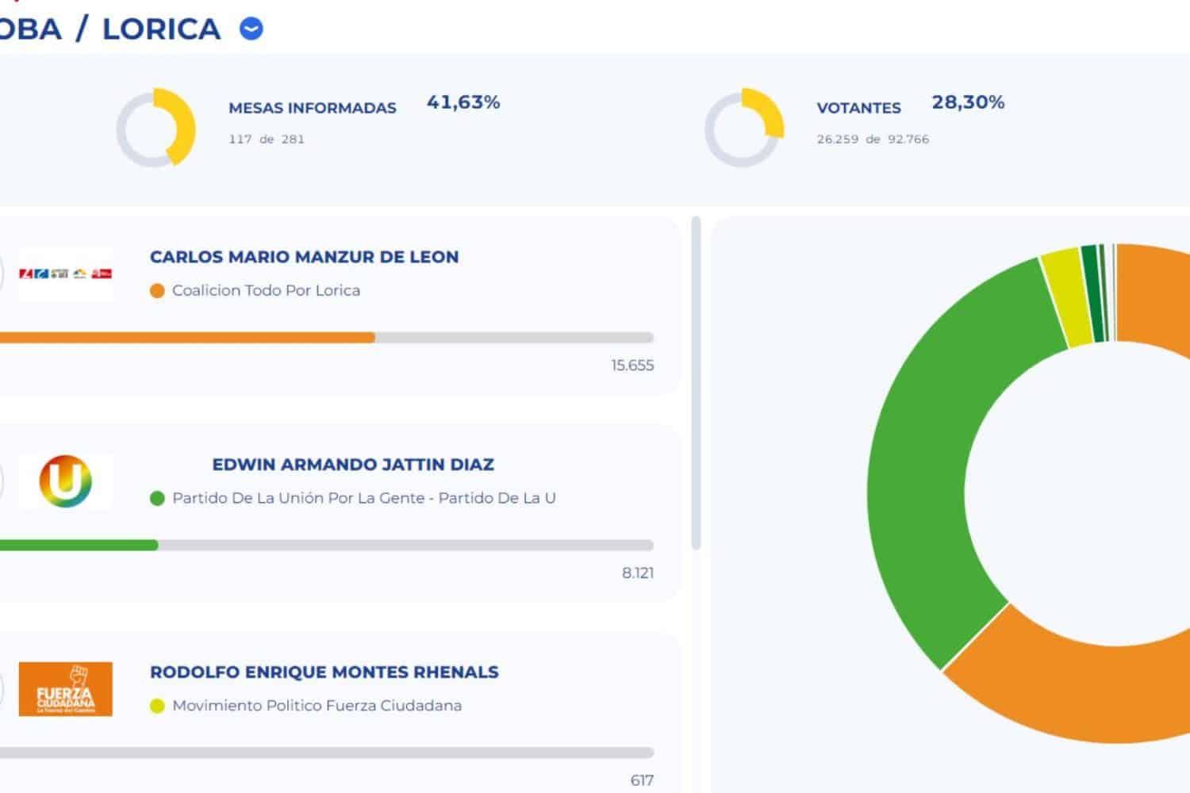Screen dimensions: 1190x793
Task: Click the orange dot beside Coalicion Todo Por Lorica
Action: pyautogui.click(x=157, y=291)
